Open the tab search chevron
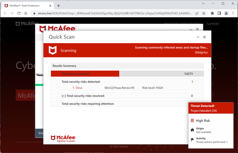Image resolution: width=238 pixels, height=153 pixels. (x=203, y=4)
